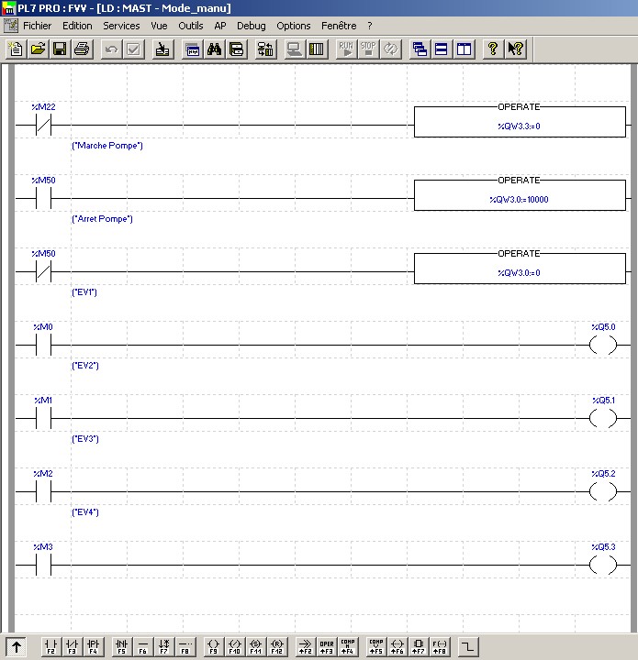Click the binoculars search icon
638x660 pixels.
click(215, 49)
